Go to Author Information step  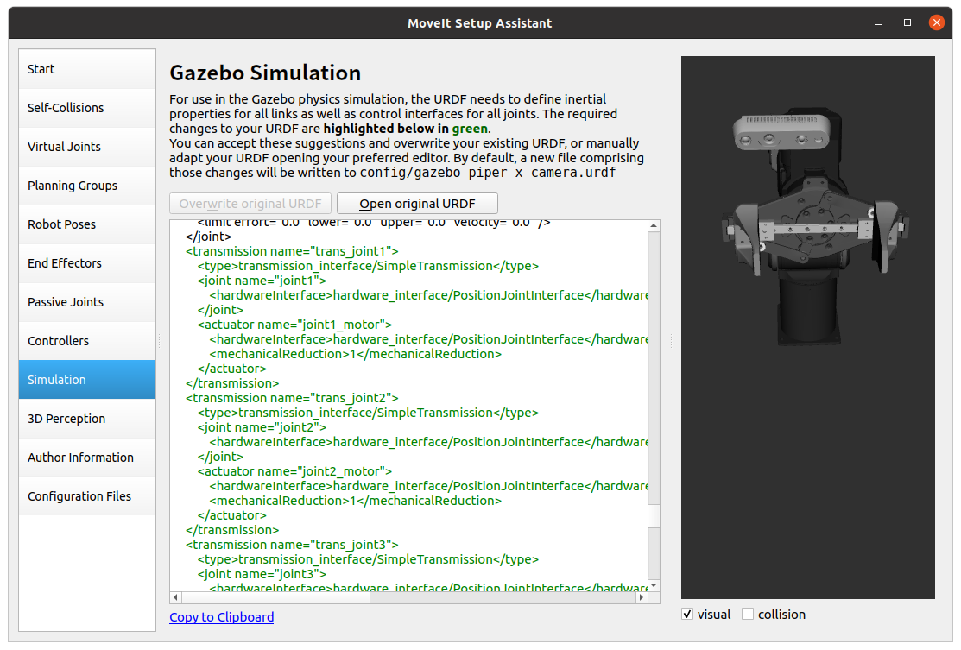[87, 458]
